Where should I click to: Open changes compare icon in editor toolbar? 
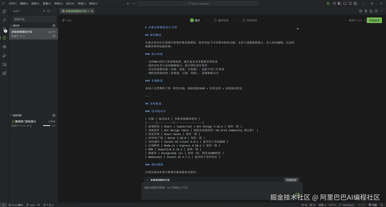click(371, 11)
